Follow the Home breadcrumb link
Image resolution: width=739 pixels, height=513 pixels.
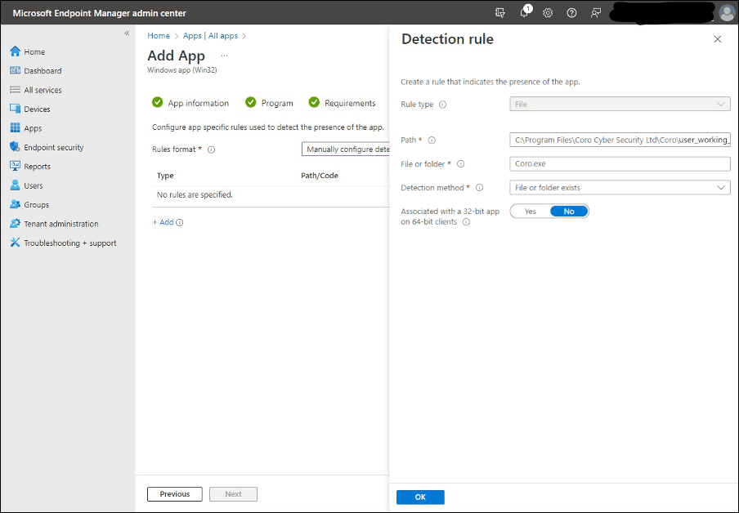click(159, 36)
